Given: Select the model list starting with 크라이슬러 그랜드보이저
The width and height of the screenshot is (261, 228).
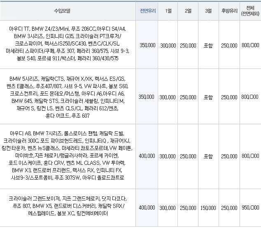Looking at the screenshot, I should 68,206.
